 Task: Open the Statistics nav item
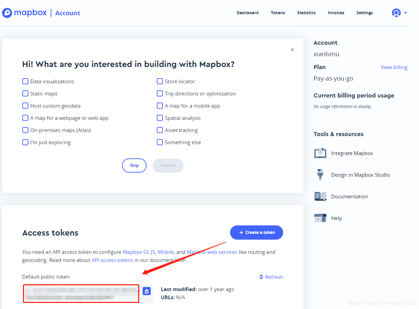click(x=306, y=13)
